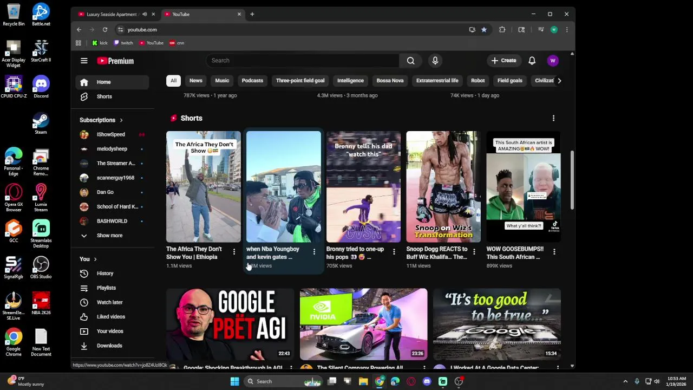
Task: Reload the page
Action: pos(105,30)
